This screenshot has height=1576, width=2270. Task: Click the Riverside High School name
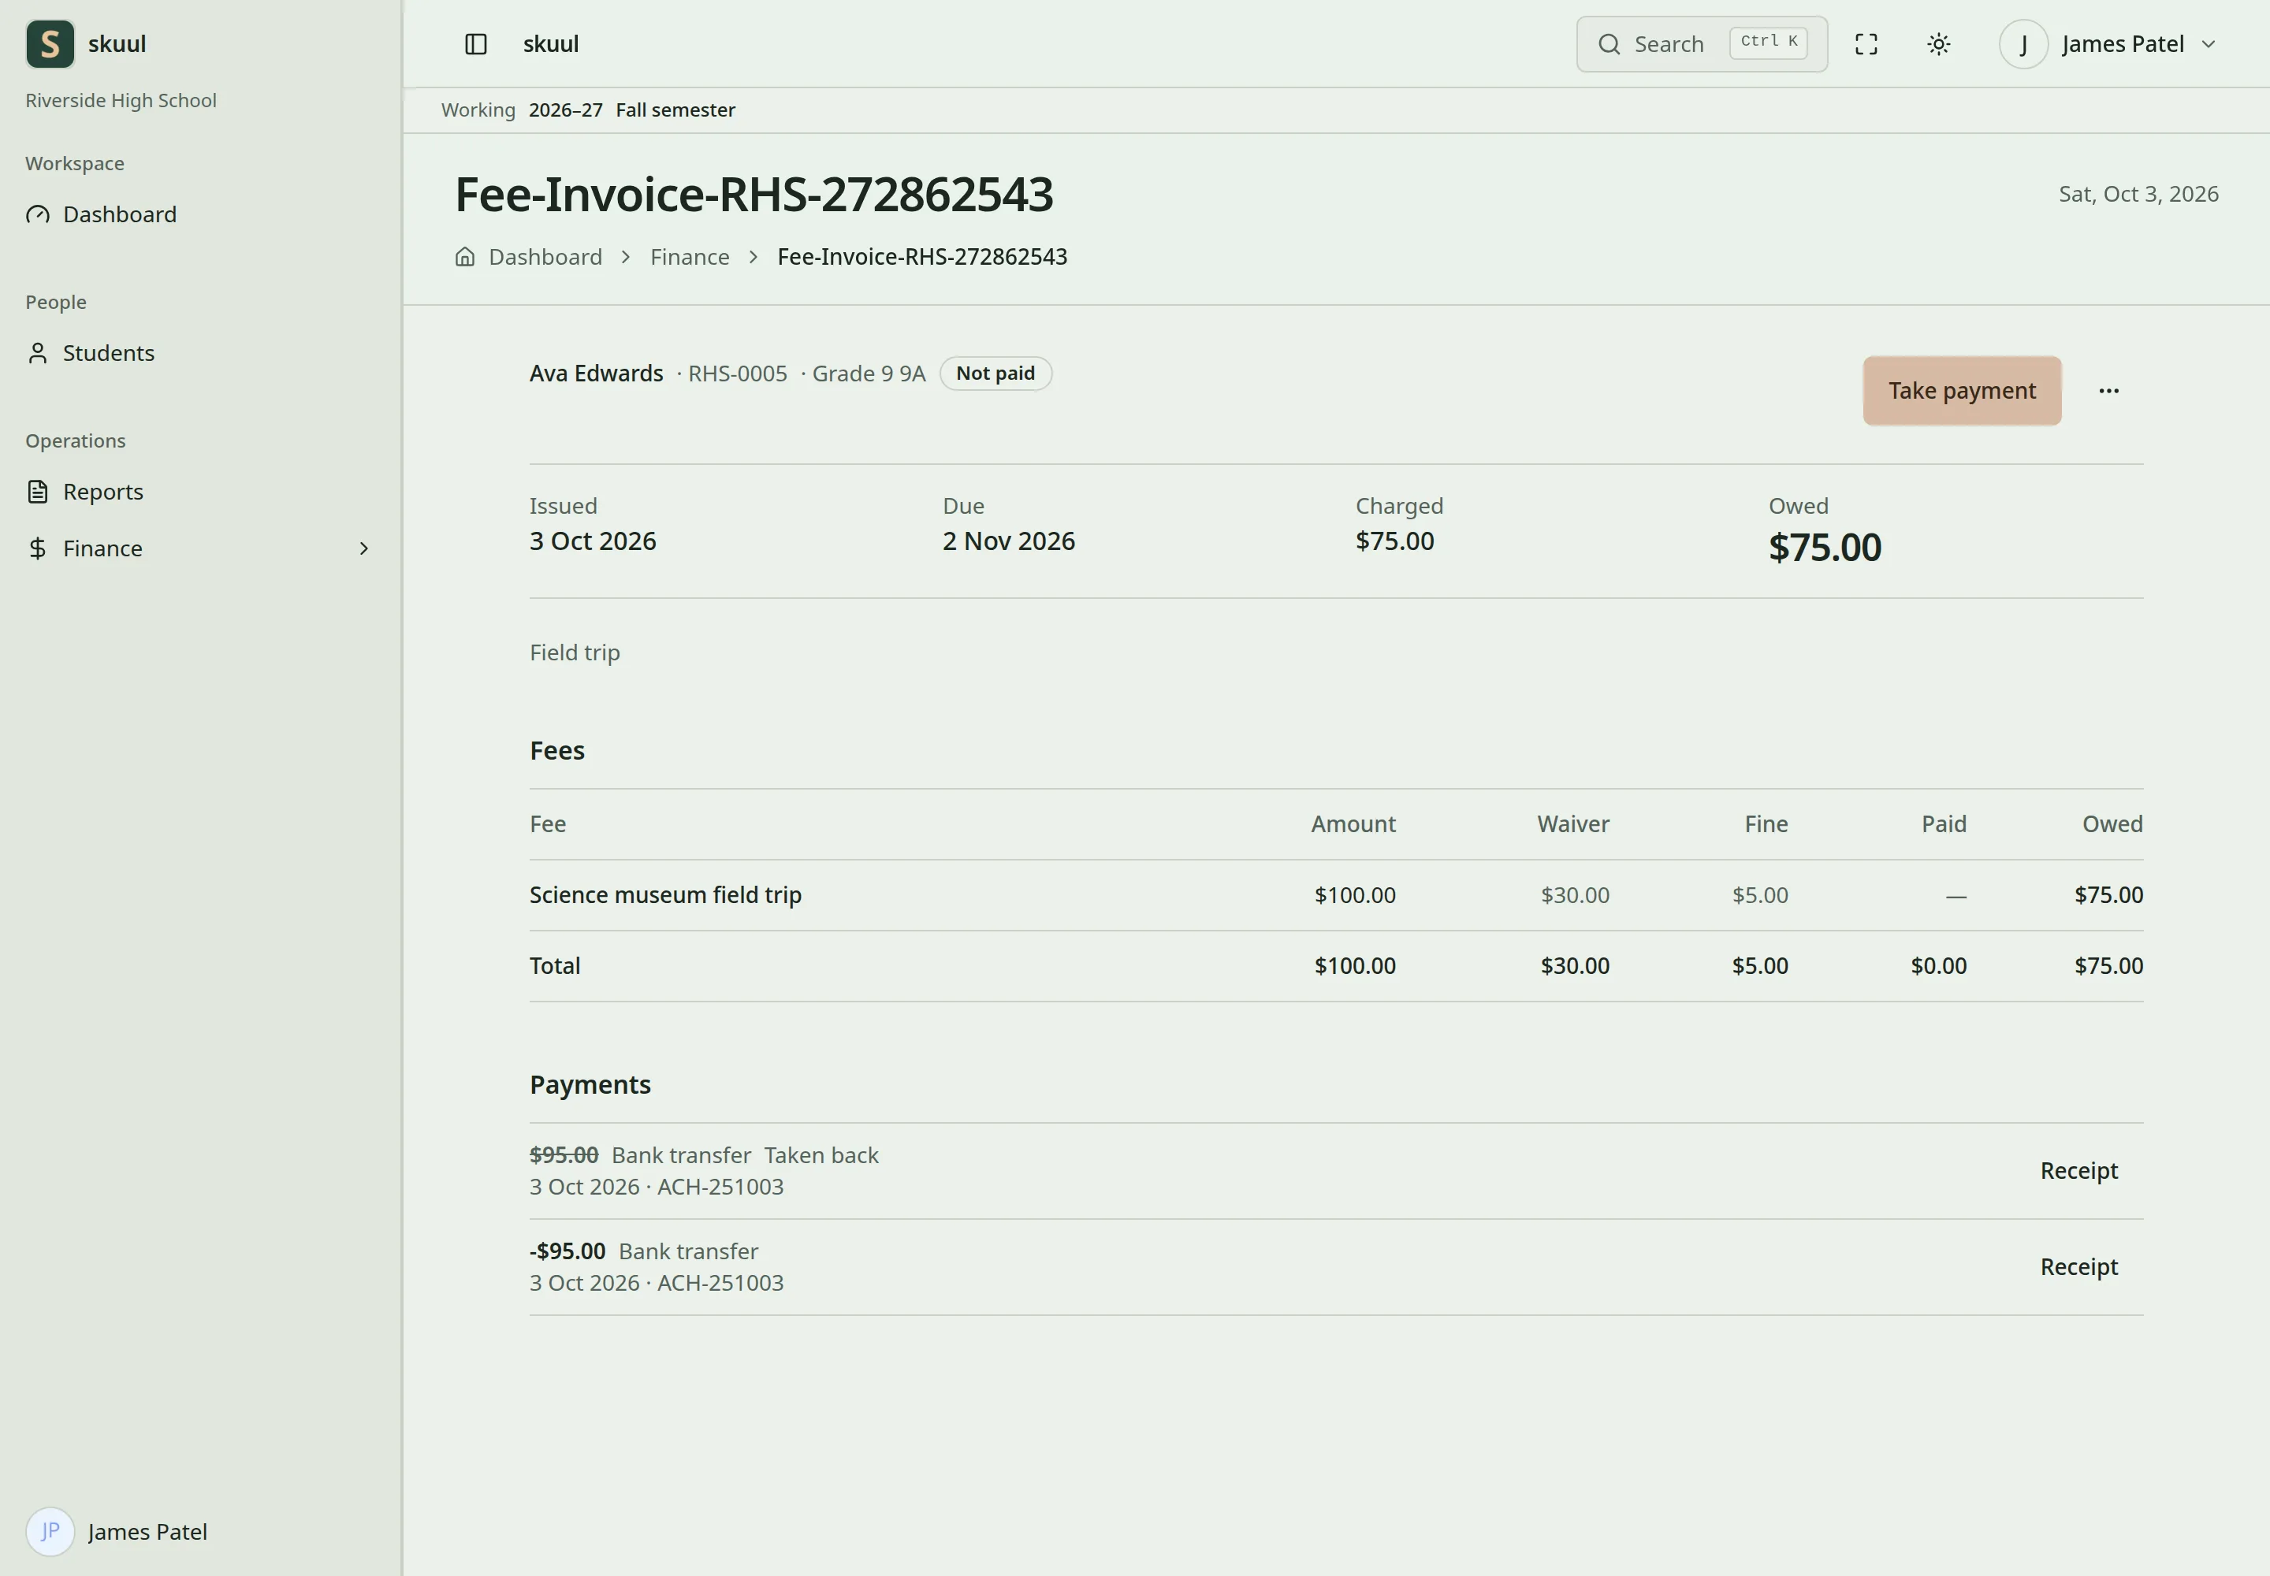pyautogui.click(x=121, y=101)
